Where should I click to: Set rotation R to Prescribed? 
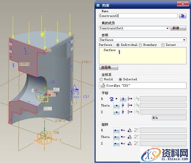[x=130, y=130]
